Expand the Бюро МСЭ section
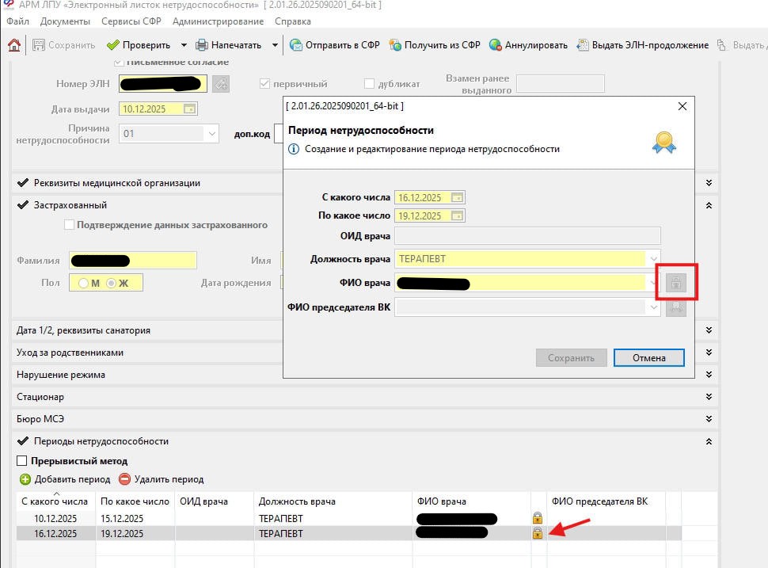 click(708, 419)
